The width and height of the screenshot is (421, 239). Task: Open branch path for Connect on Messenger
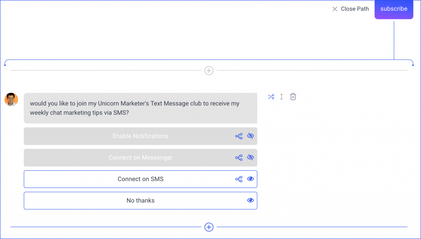[239, 158]
